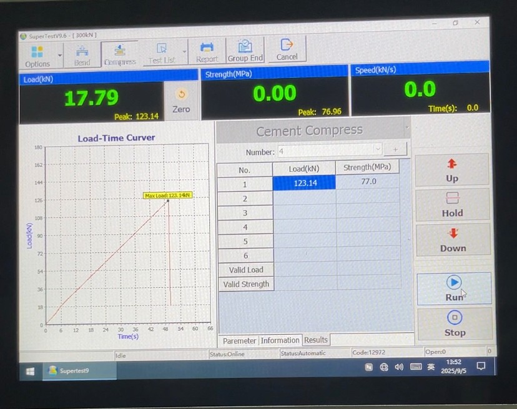
Task: Click the Cancel toolbar button
Action: 287,49
